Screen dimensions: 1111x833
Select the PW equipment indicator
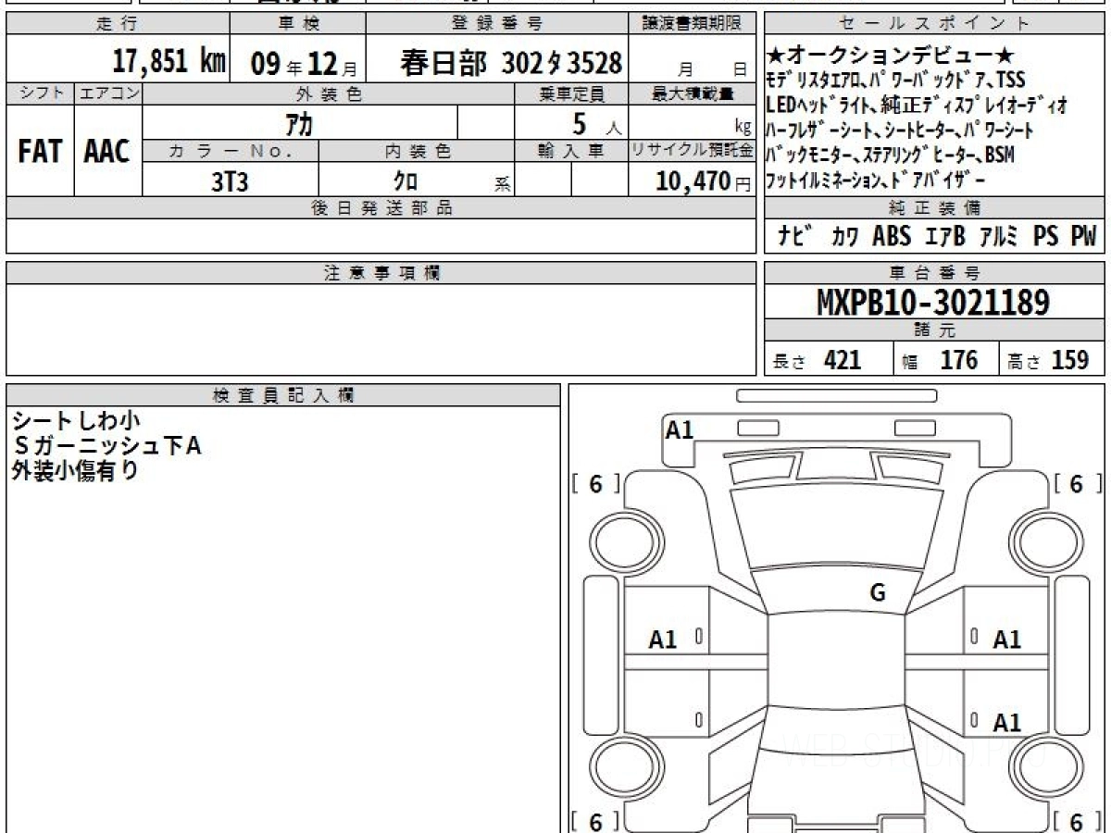[1082, 236]
